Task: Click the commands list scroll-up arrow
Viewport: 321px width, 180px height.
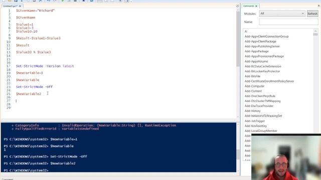Action: tap(315, 31)
